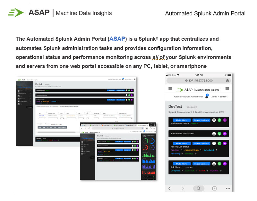Click the green circular gauge in tablet side panel
The image size is (257, 201).
click(145, 141)
